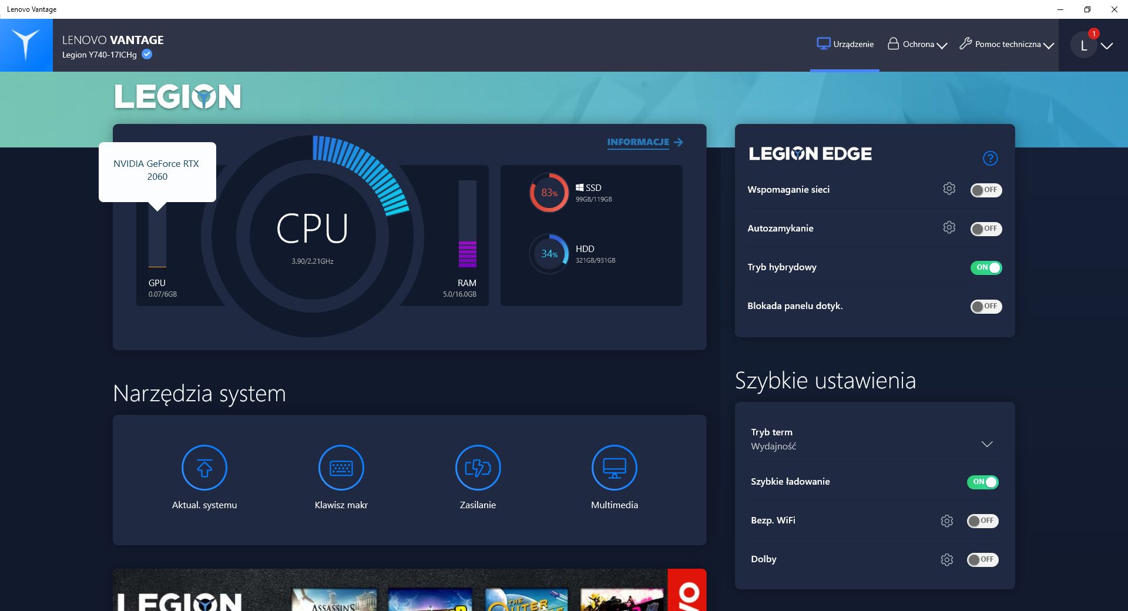Toggle Wspomaganie sieci switch

(986, 190)
